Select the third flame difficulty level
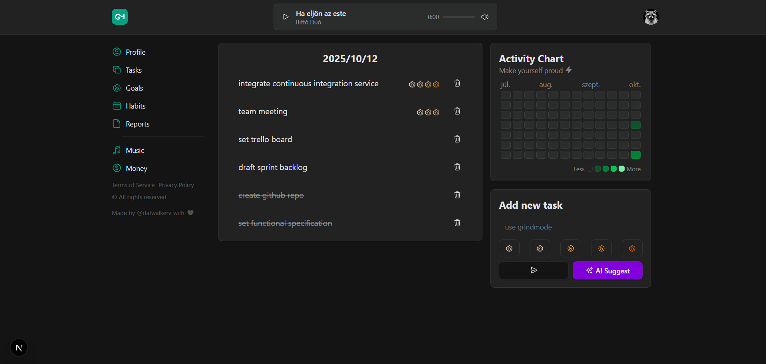This screenshot has height=364, width=766. coord(571,249)
